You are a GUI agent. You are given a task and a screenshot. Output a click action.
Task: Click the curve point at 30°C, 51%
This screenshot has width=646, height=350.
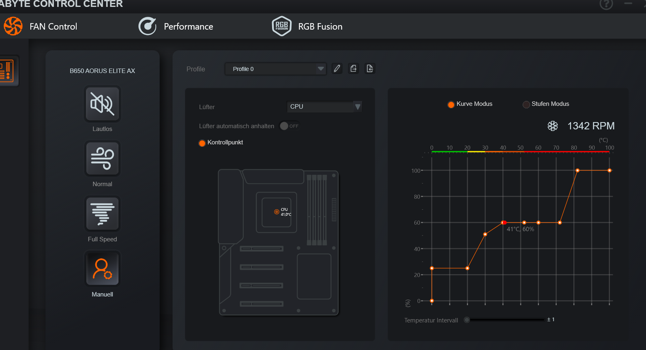485,234
